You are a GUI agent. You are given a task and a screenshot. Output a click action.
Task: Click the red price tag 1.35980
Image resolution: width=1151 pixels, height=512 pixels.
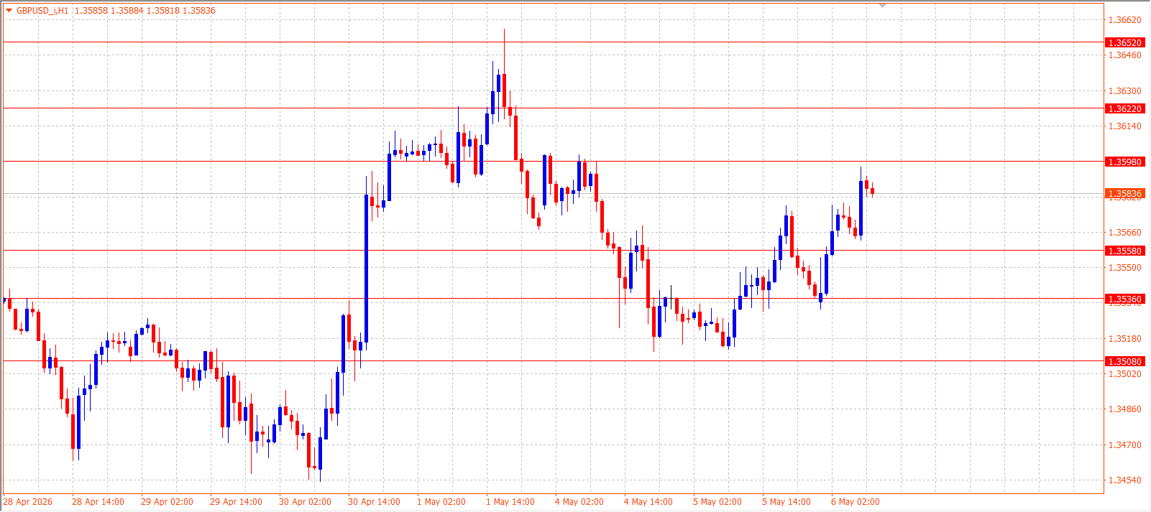[1124, 162]
